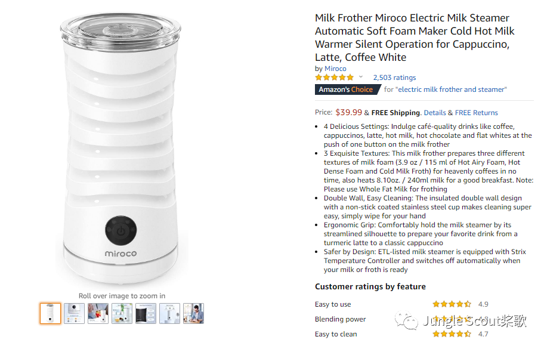The height and width of the screenshot is (346, 544).
Task: Expand the star rating dropdown chevron
Action: click(361, 77)
